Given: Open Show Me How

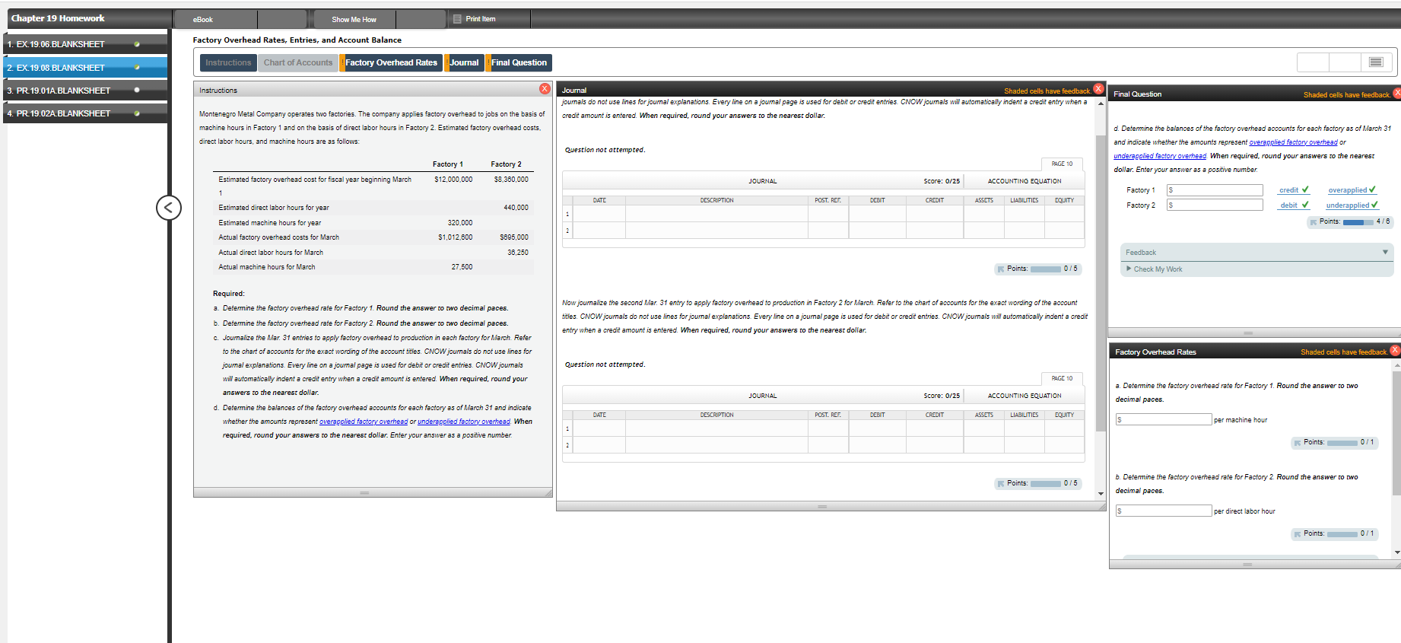Looking at the screenshot, I should pos(354,19).
